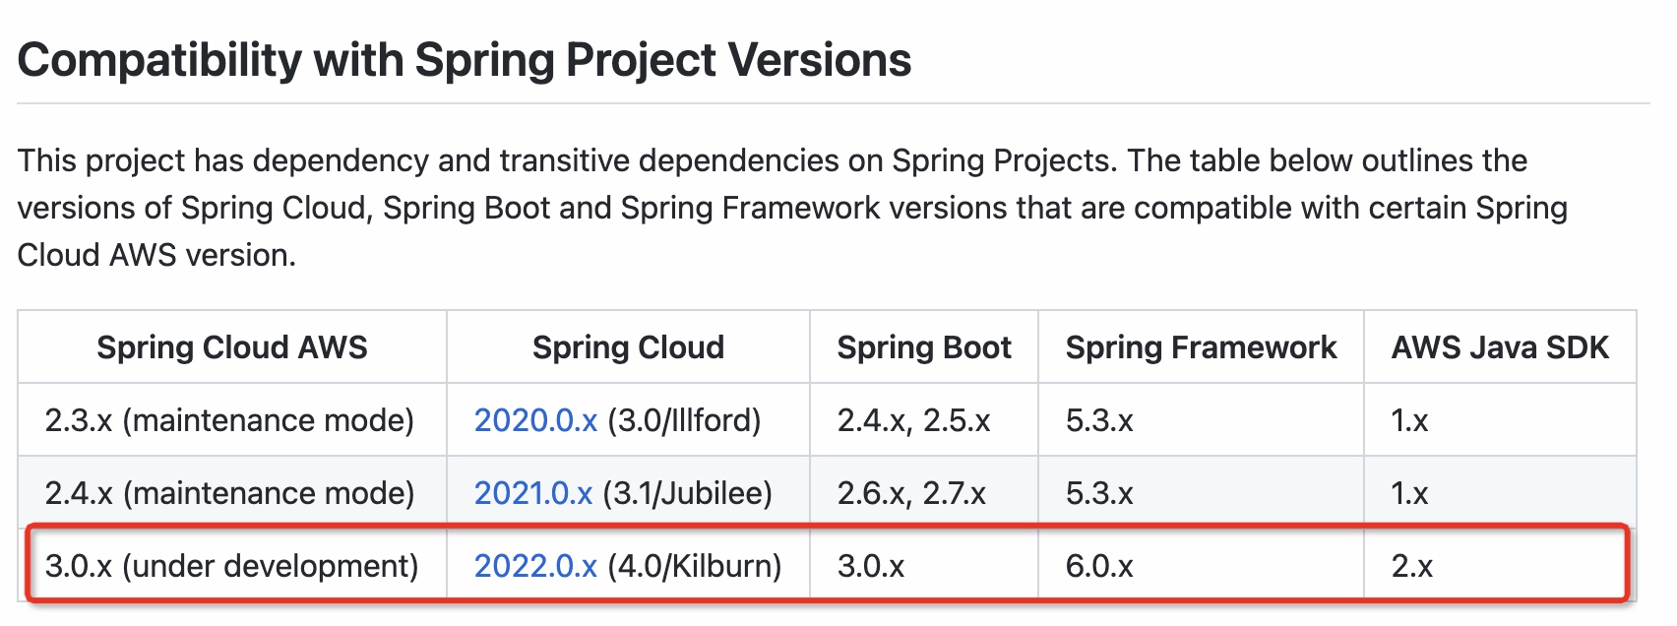Open the 2020.0.x Spring Cloud link
The width and height of the screenshot is (1677, 626).
point(535,420)
